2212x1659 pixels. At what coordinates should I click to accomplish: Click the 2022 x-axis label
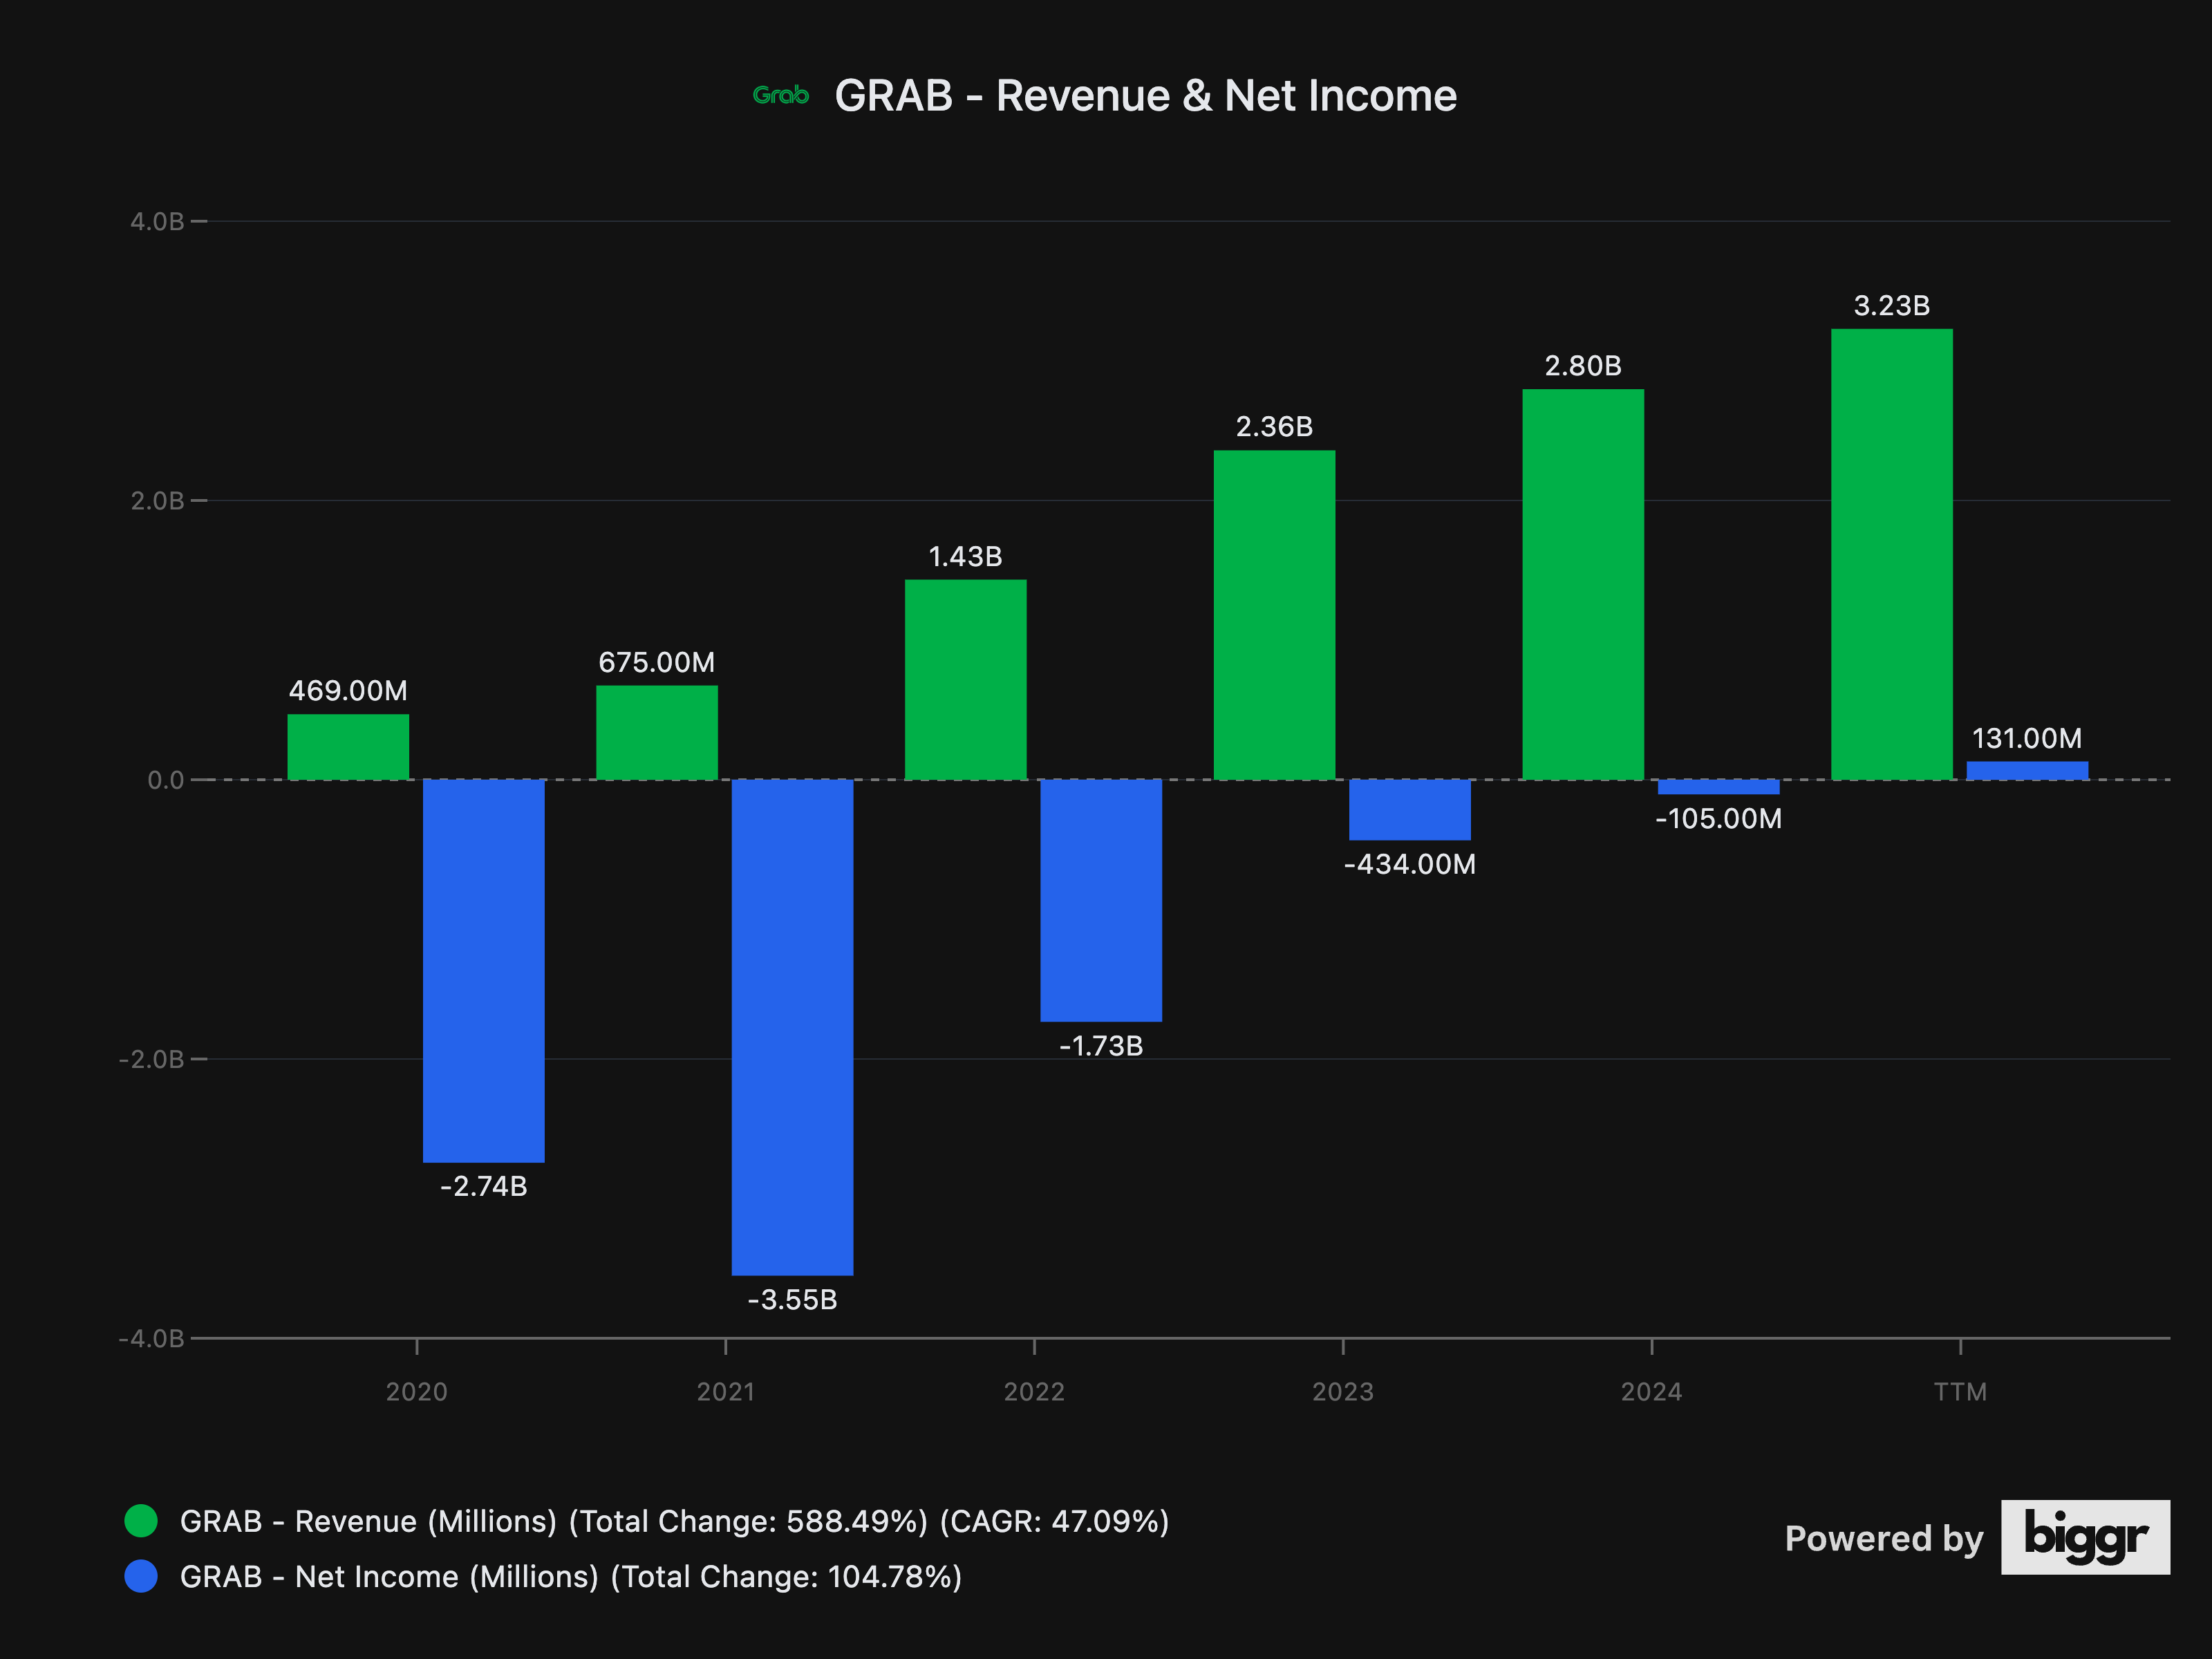click(x=1034, y=1391)
